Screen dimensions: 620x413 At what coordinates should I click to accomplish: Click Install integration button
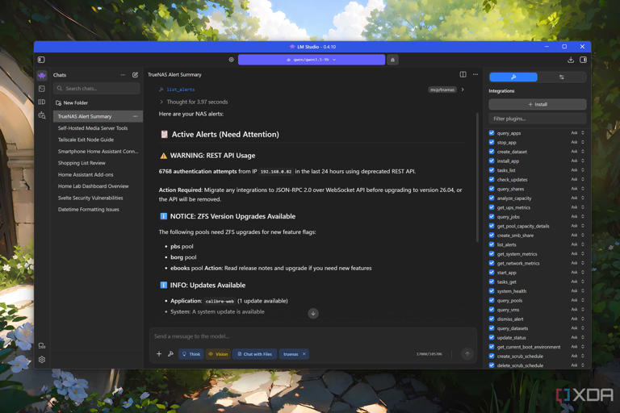538,104
